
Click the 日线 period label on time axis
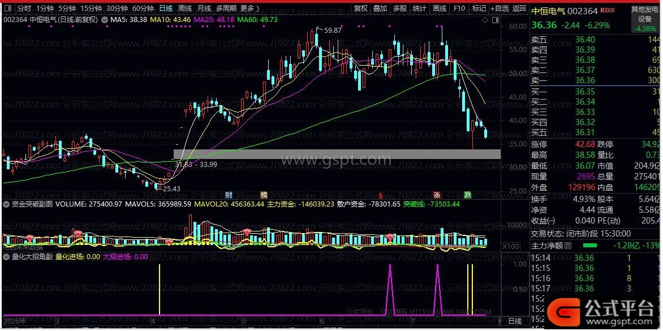click(x=515, y=321)
